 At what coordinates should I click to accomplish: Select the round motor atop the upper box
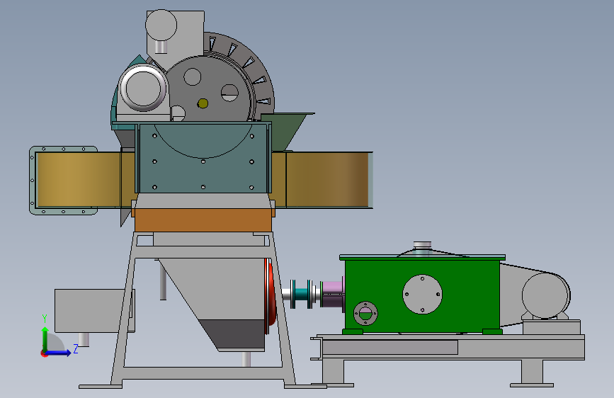(161, 25)
